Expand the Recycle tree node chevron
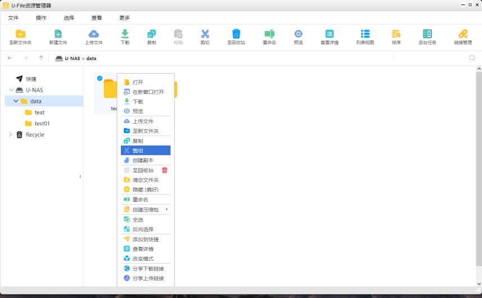Screen dimensions: 482x298 11,134
